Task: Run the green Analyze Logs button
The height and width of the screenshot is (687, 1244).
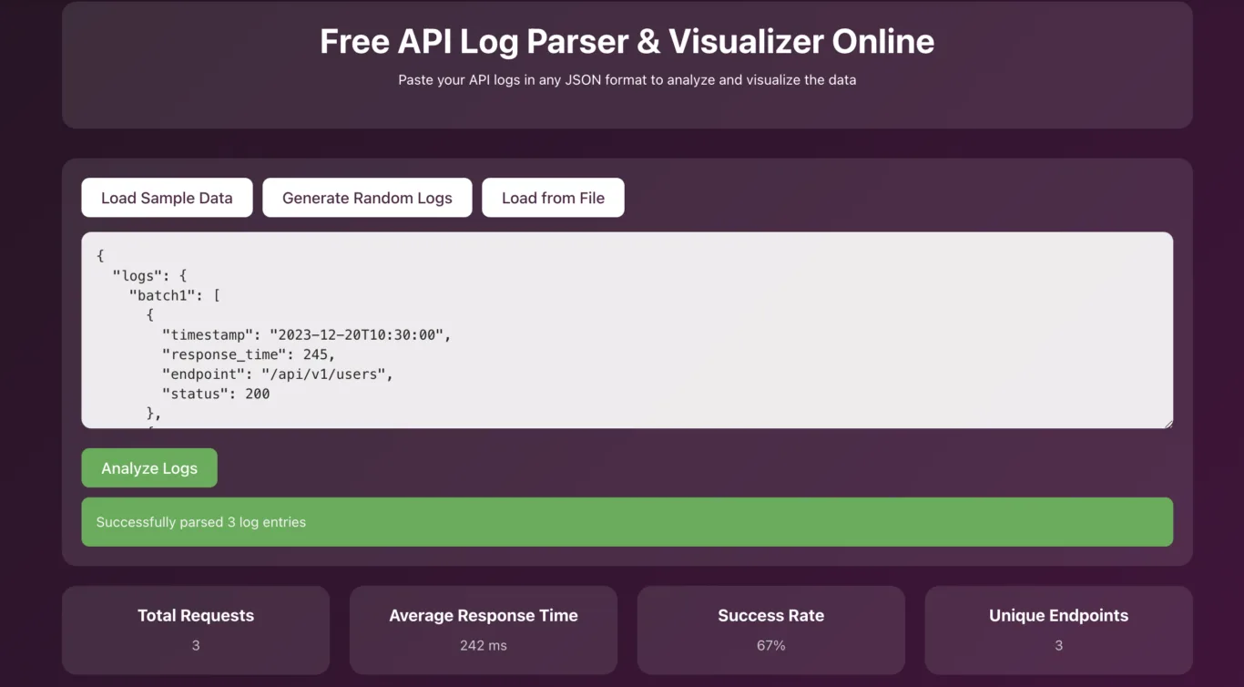Action: [x=149, y=467]
